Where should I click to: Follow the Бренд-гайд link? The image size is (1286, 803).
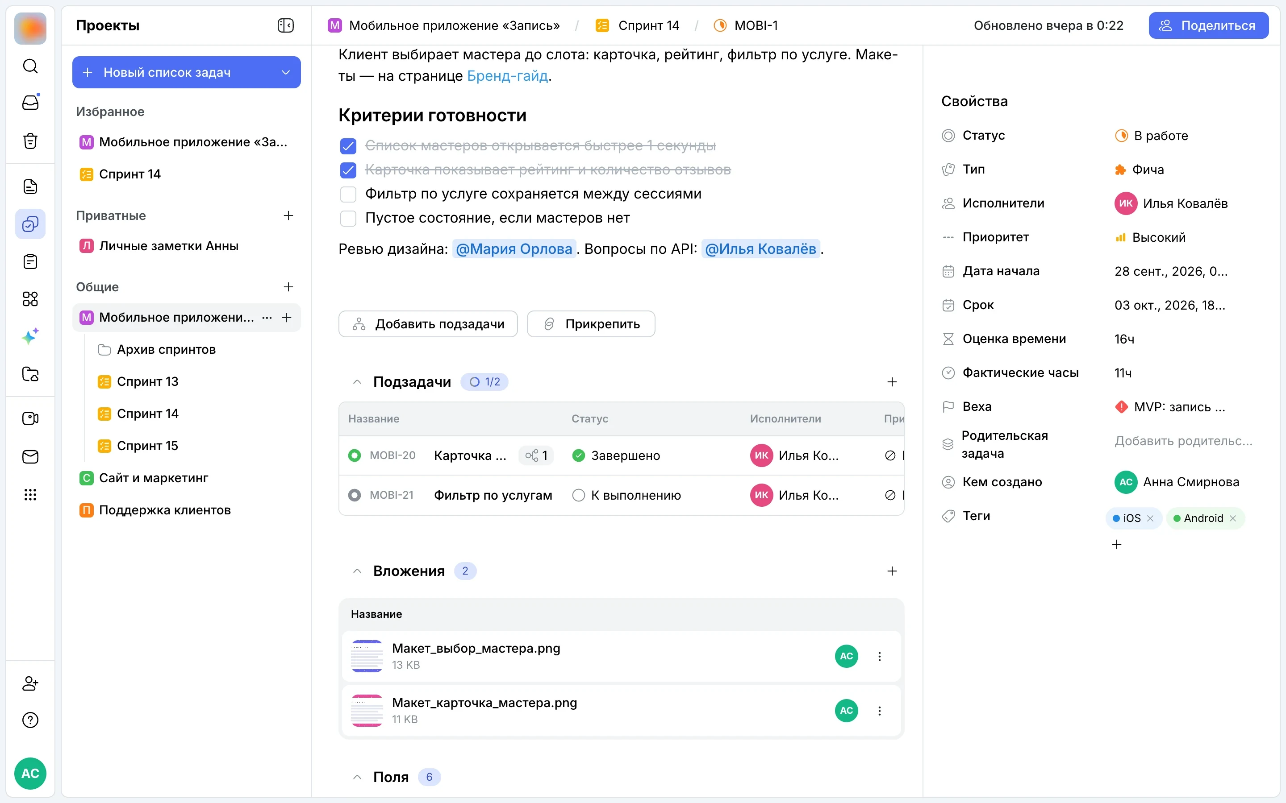(508, 76)
